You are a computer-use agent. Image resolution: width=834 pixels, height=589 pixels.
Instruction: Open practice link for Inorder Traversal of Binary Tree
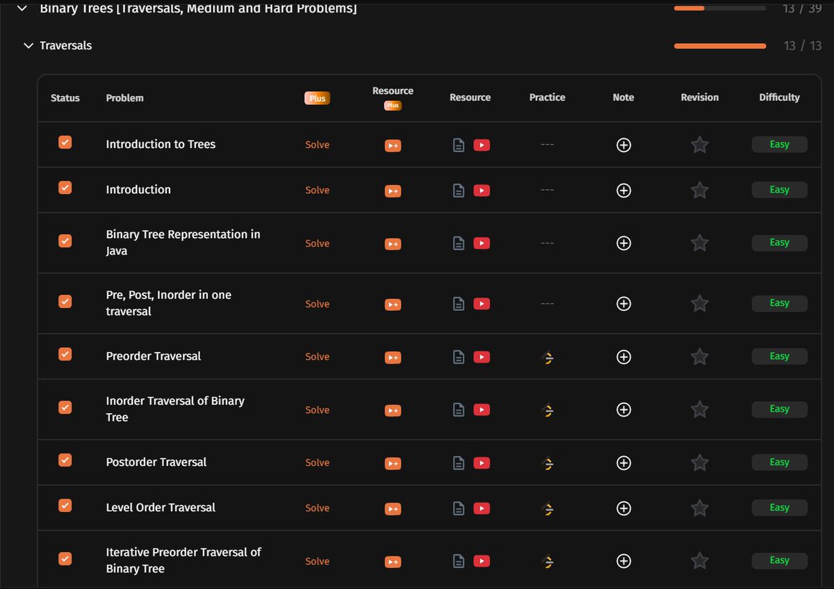(548, 410)
